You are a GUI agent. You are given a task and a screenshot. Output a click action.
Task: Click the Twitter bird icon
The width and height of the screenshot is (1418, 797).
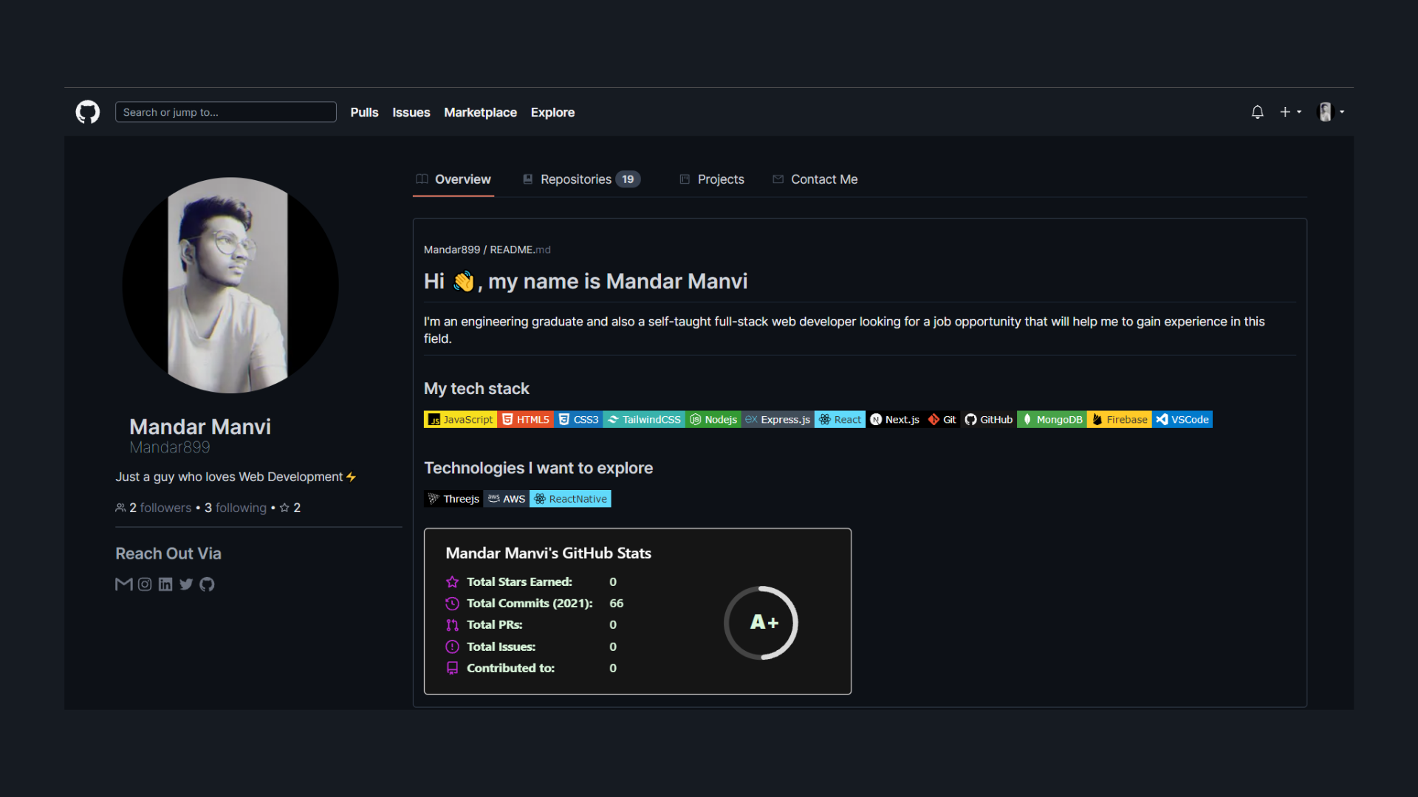coord(186,584)
